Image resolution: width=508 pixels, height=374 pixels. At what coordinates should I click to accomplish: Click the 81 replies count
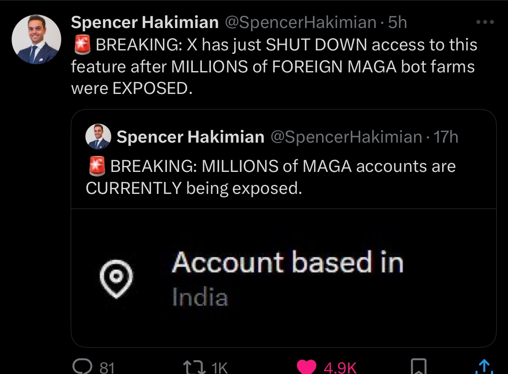point(107,368)
